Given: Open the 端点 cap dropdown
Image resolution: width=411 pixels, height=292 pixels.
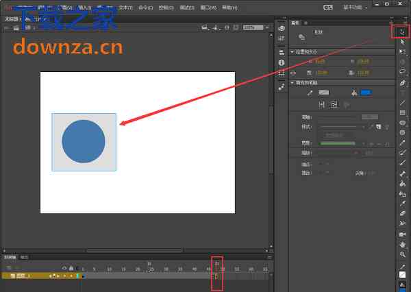Looking at the screenshot, I should coord(325,165).
